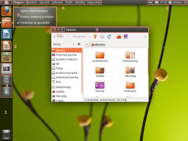Open the power session menu icon
The image size is (188, 141).
point(185,2)
